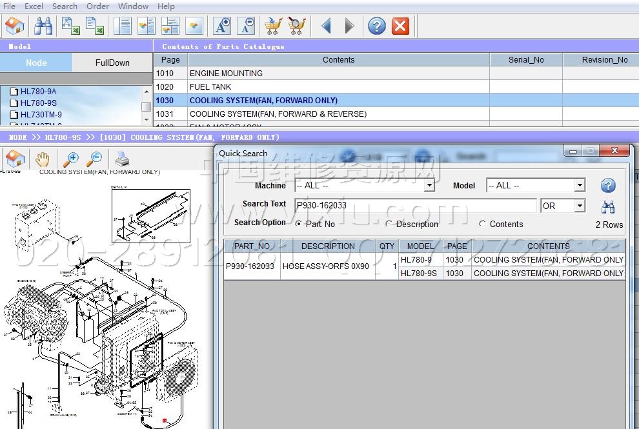The width and height of the screenshot is (639, 429).
Task: Open the Machine dropdown list
Action: [x=429, y=186]
